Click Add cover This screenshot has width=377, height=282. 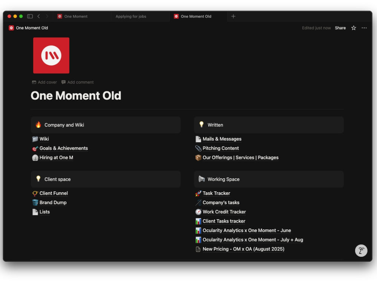44,82
